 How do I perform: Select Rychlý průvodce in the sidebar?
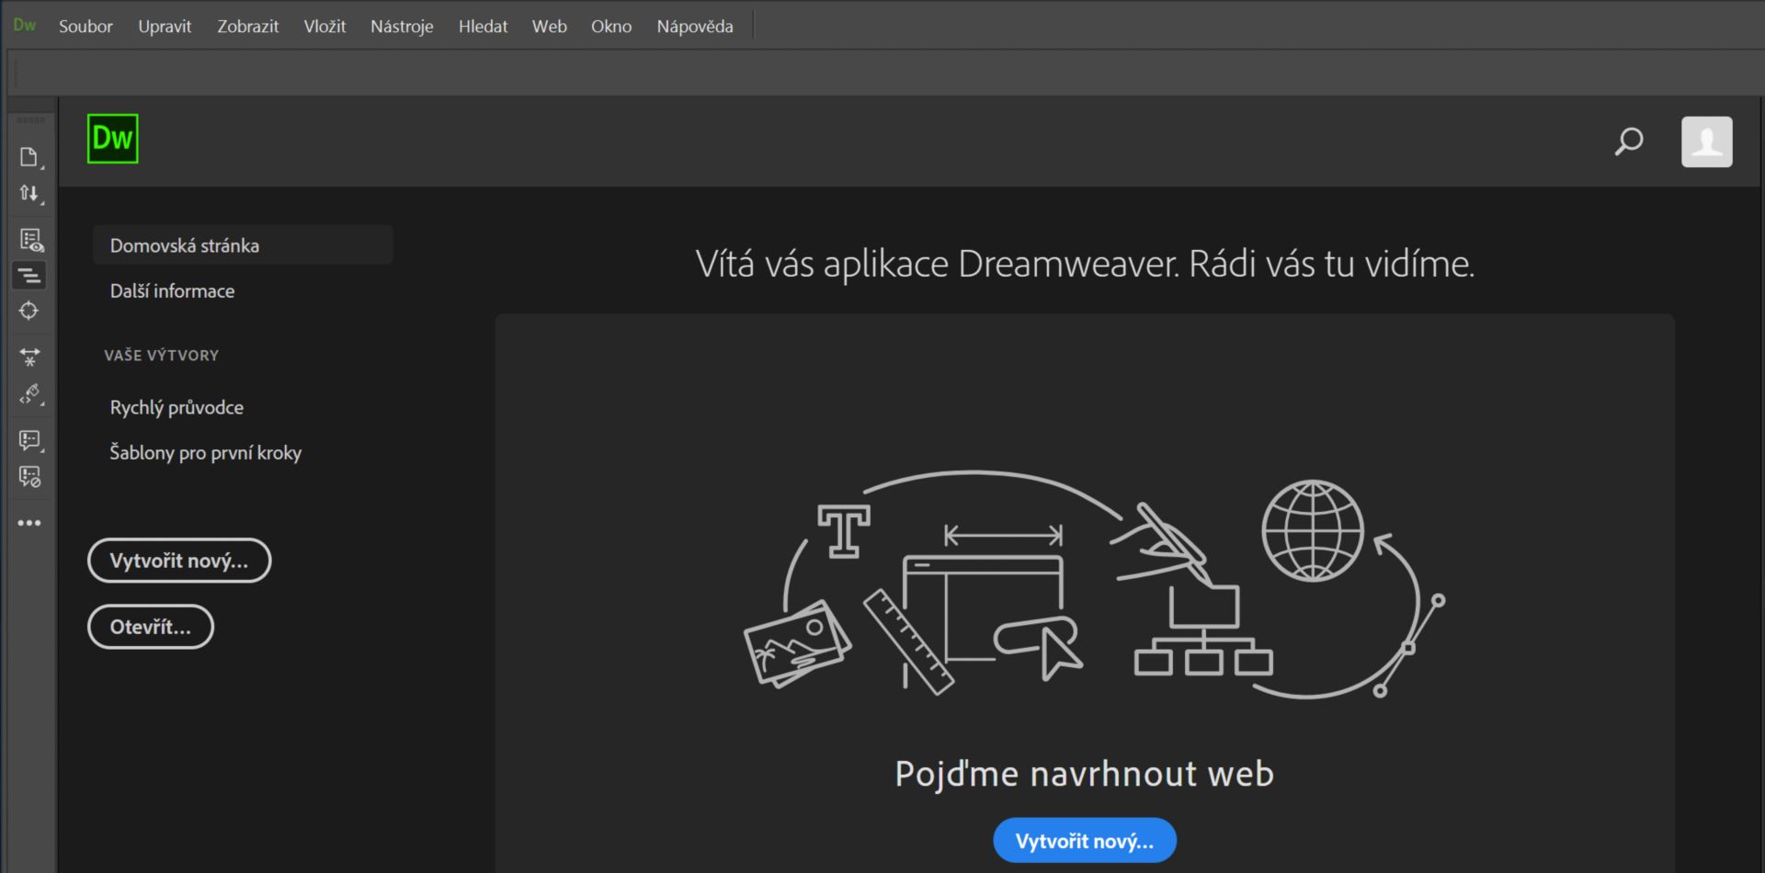[176, 407]
